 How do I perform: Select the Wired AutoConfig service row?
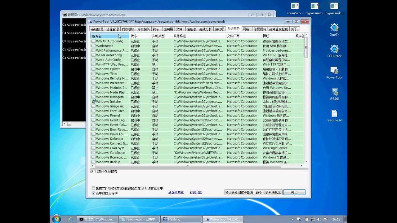tap(197, 60)
